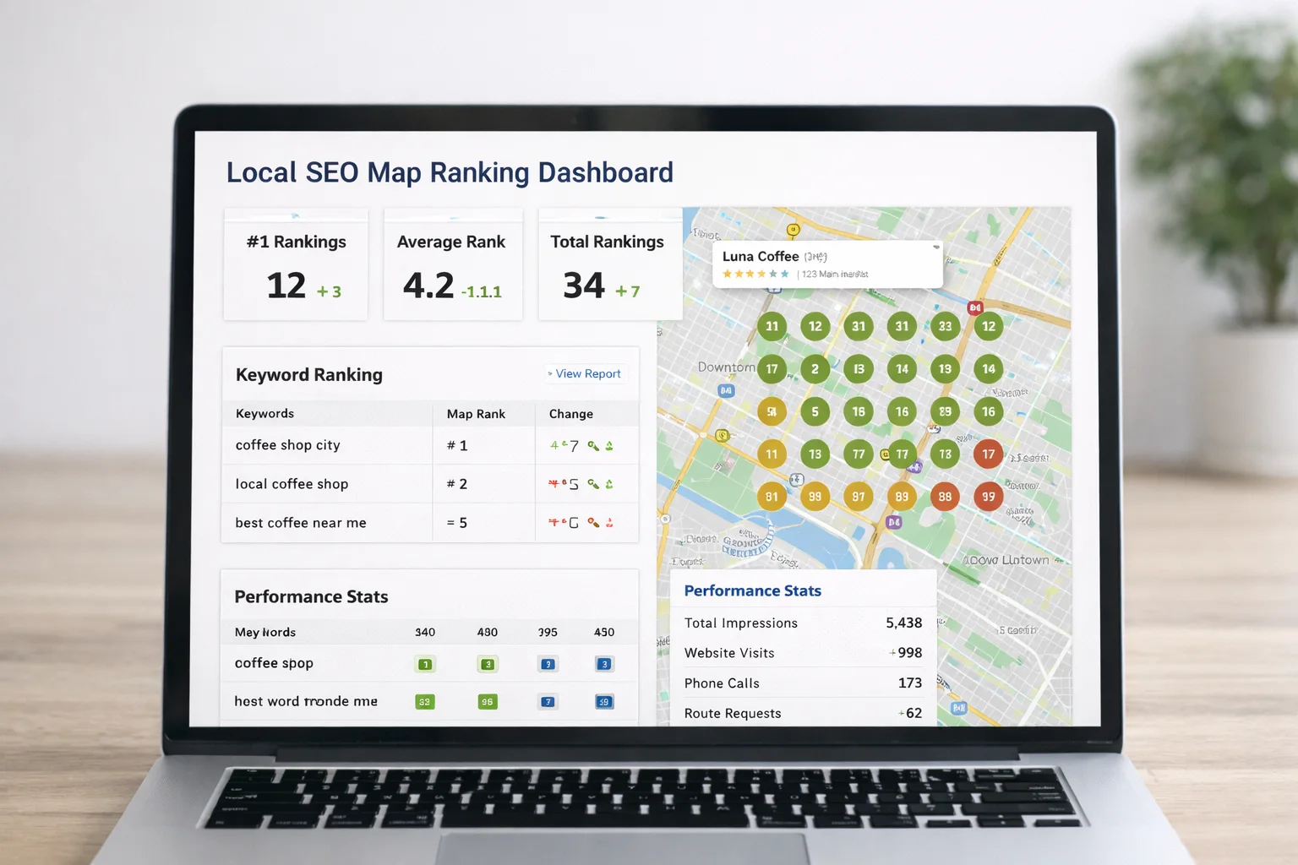
Task: Click the red rank 17 marker on map
Action: click(988, 454)
